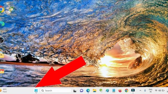The image size is (168, 94).
Task: Click the taskbar Search box
Action: tap(56, 91)
